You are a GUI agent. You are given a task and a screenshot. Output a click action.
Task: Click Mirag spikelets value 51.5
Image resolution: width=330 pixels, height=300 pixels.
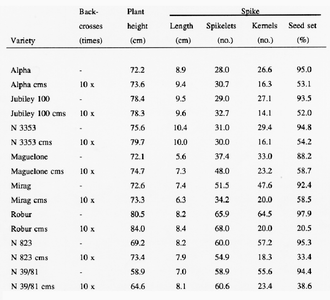click(x=222, y=185)
